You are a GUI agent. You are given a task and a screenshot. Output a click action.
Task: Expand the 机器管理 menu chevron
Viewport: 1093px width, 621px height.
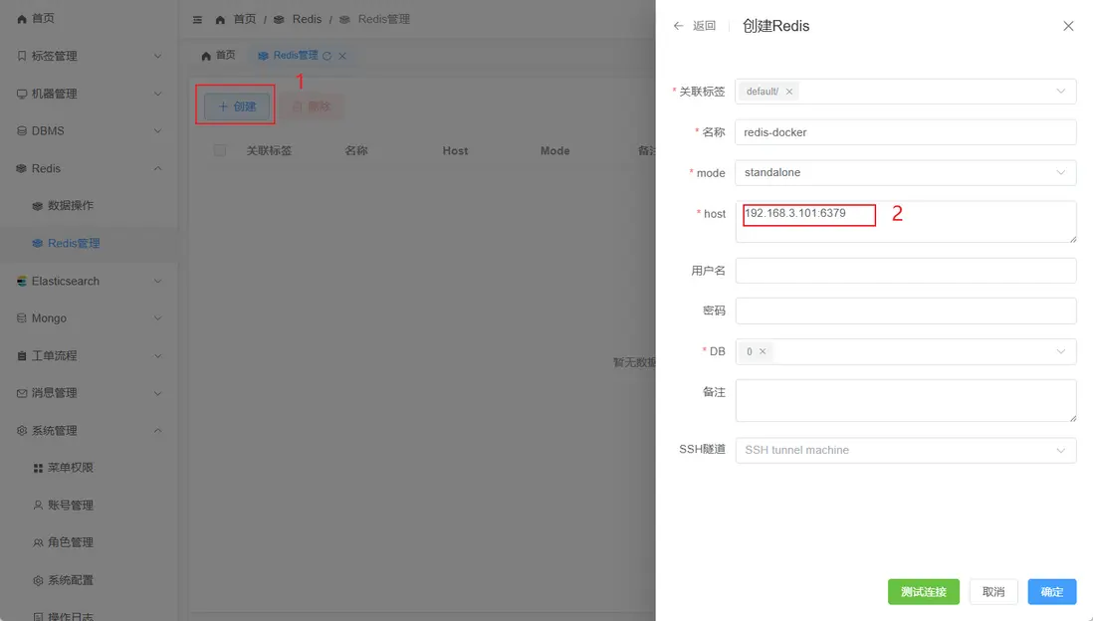[x=157, y=94]
